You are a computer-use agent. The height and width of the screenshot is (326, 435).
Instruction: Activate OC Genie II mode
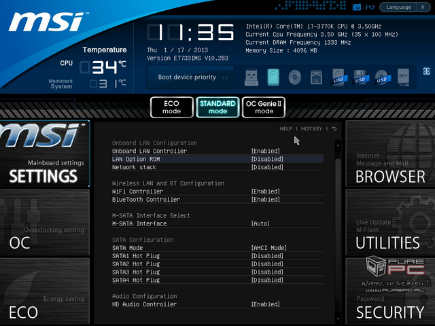[264, 107]
